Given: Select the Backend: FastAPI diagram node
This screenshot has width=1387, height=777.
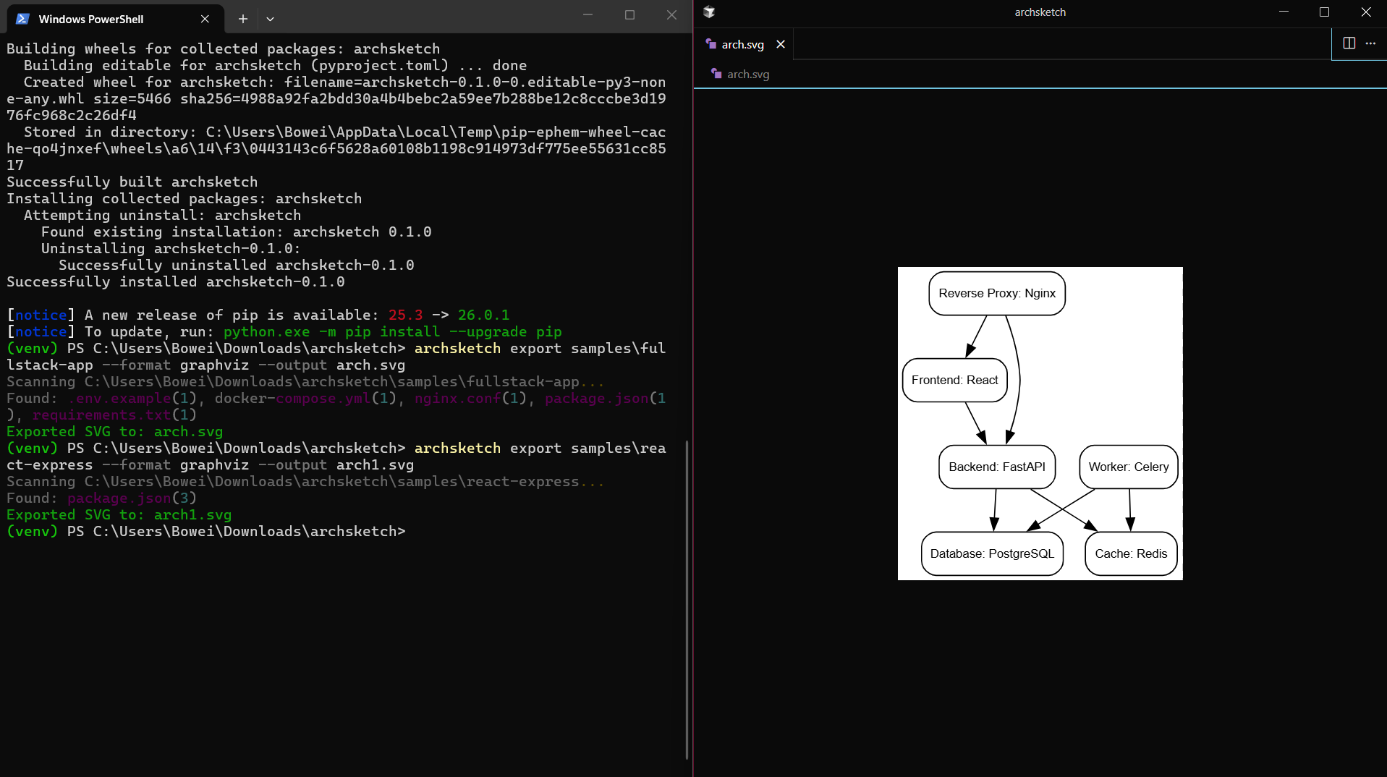Looking at the screenshot, I should pyautogui.click(x=997, y=467).
